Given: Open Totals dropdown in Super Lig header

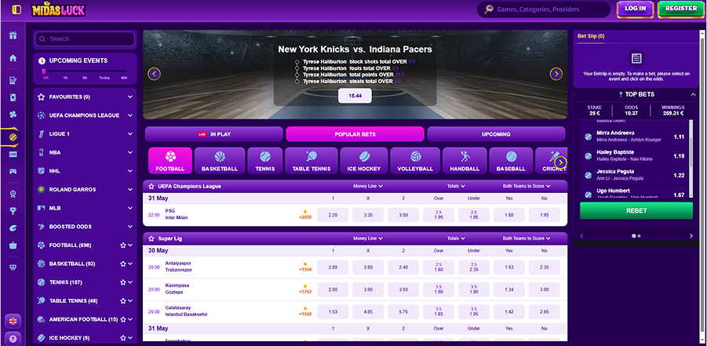Looking at the screenshot, I should (x=456, y=239).
